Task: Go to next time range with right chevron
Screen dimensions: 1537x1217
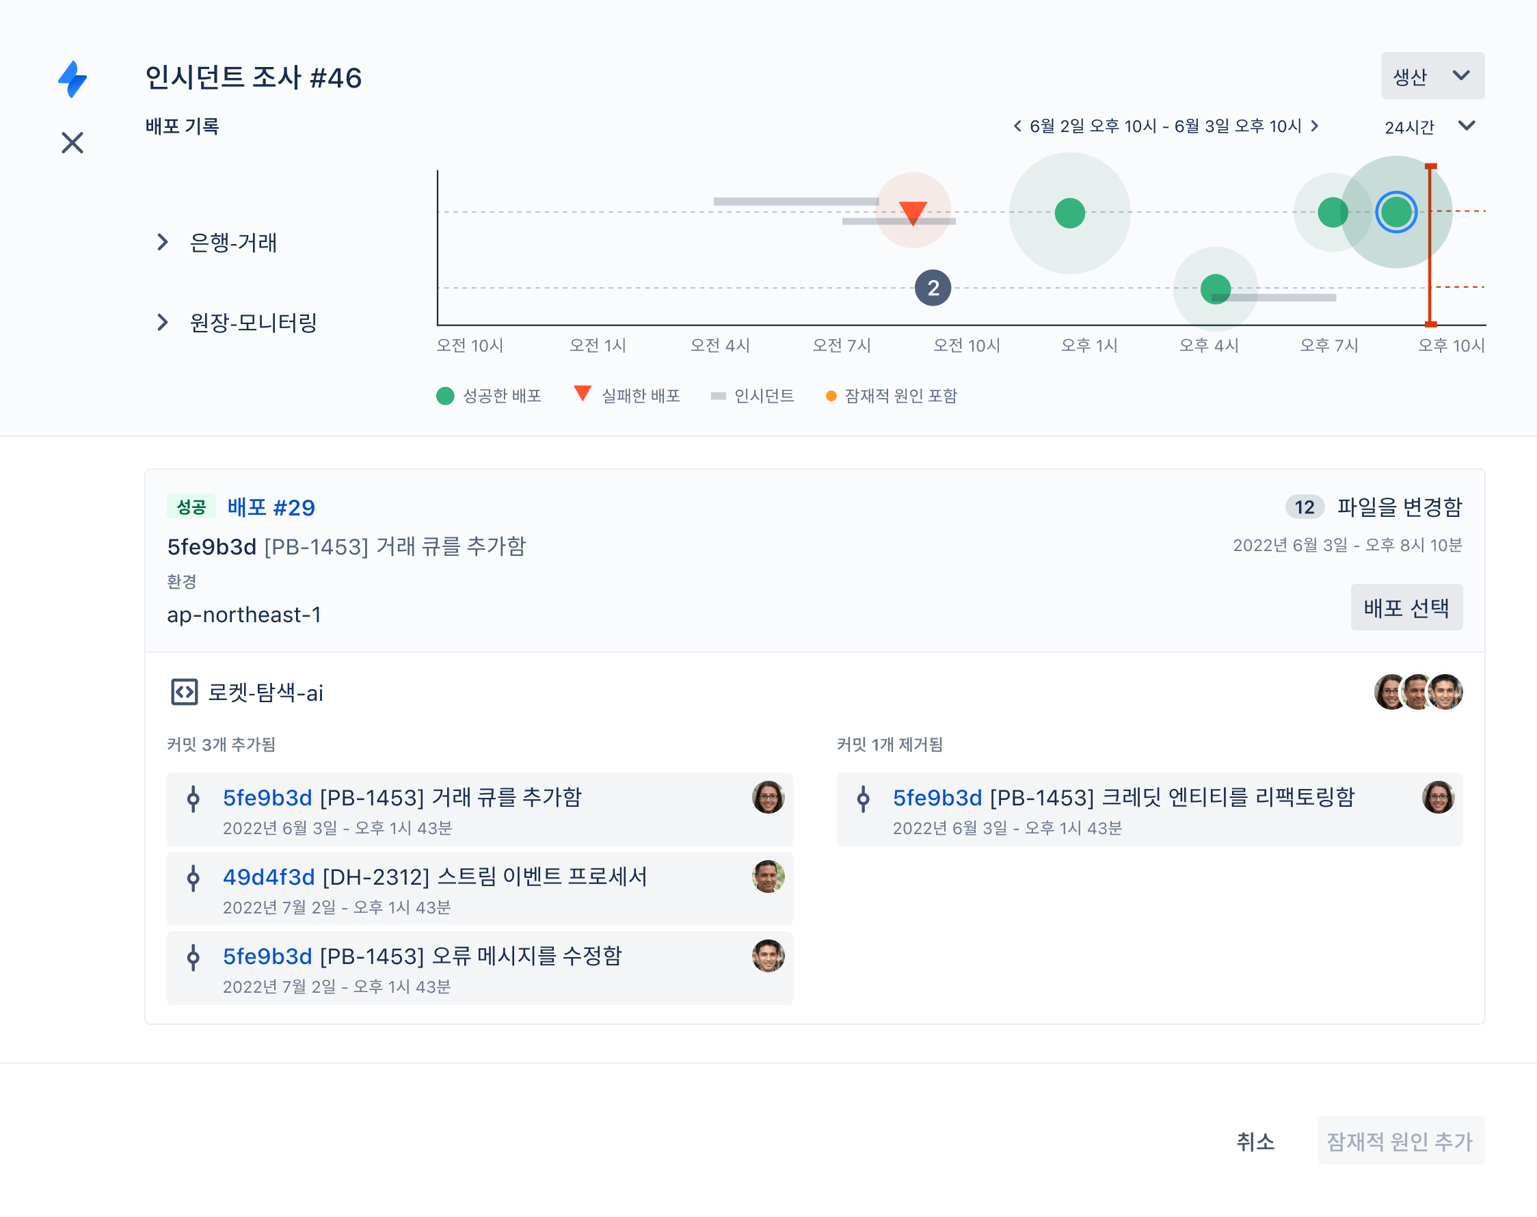Action: 1315,126
